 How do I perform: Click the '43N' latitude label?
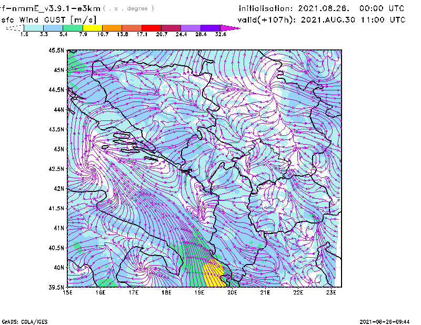pos(59,149)
